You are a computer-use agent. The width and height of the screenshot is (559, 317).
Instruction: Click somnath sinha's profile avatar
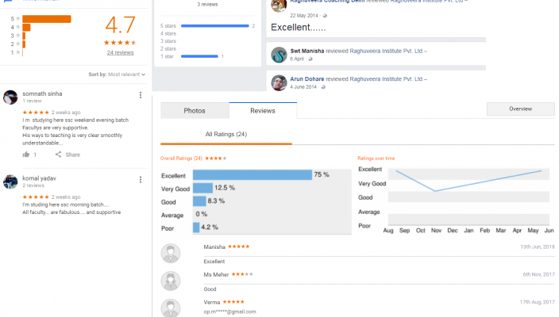[x=10, y=97]
